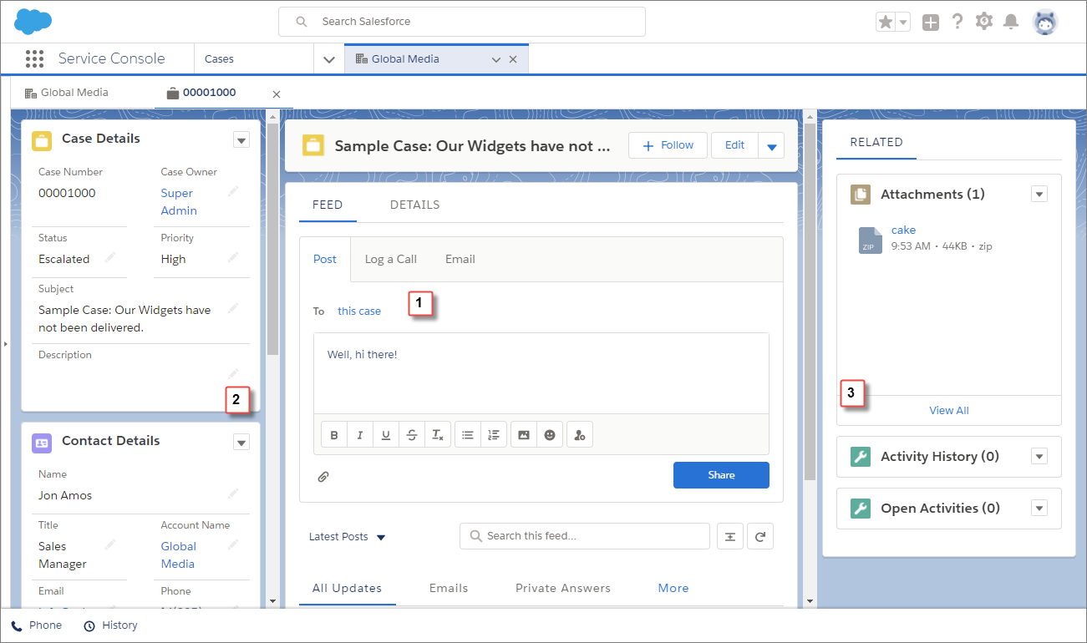Open the More feed filters link
Viewport: 1087px width, 643px height.
click(x=673, y=589)
